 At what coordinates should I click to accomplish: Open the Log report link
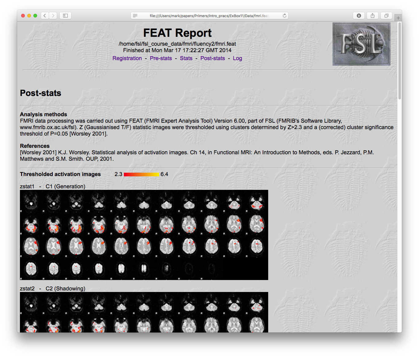pyautogui.click(x=238, y=58)
